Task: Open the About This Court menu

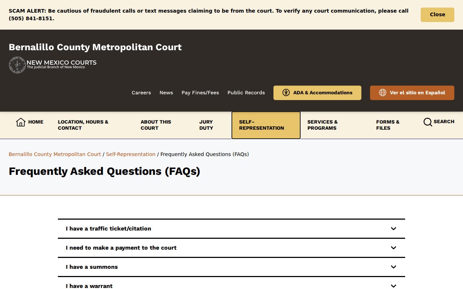Action: (x=162, y=125)
